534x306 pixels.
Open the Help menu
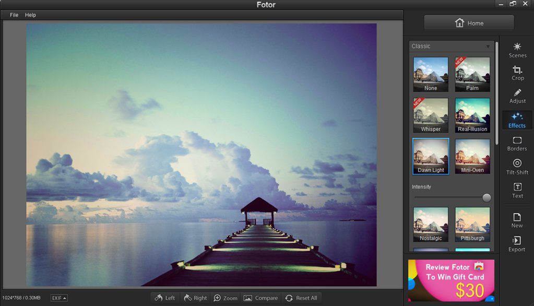coord(30,15)
